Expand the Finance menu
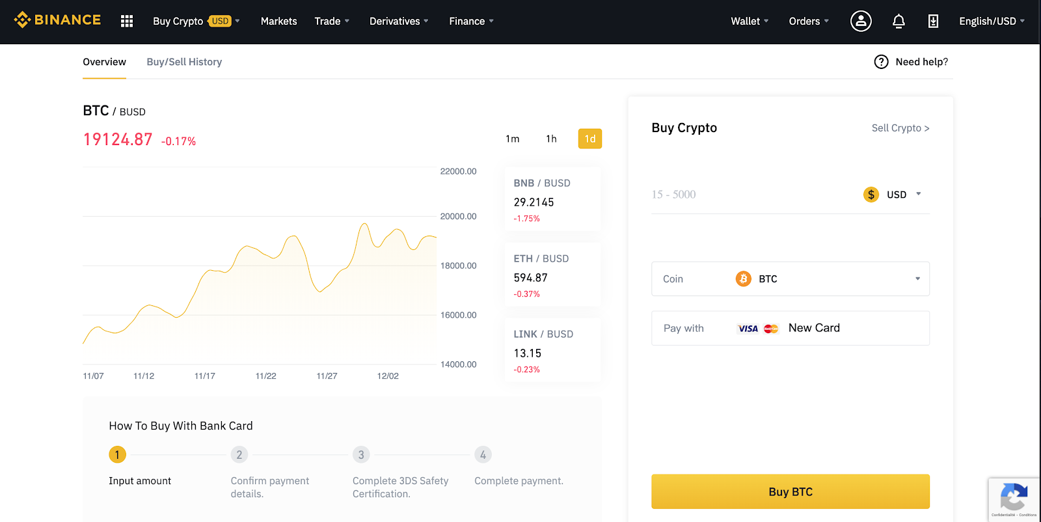Image resolution: width=1041 pixels, height=522 pixels. [x=471, y=21]
